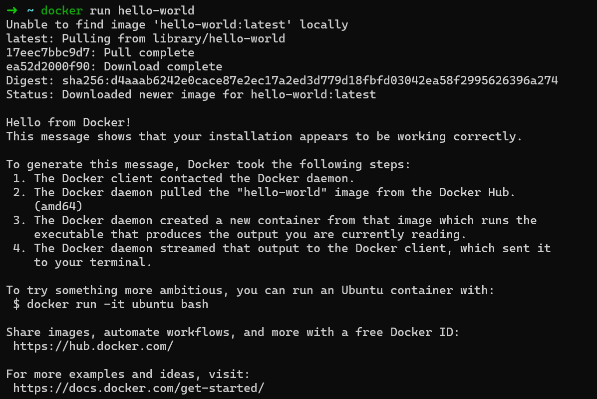This screenshot has height=399, width=597.
Task: Click the '(amd64)' architecture text
Action: tap(58, 206)
